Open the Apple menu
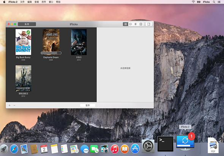224x156 pixels. point(4,2)
